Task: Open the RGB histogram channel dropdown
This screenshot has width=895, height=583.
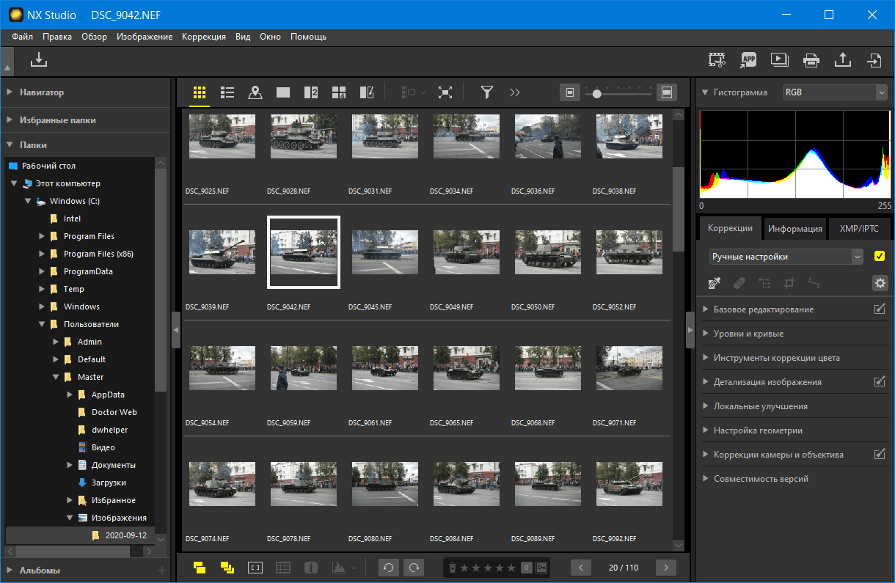Action: [835, 92]
